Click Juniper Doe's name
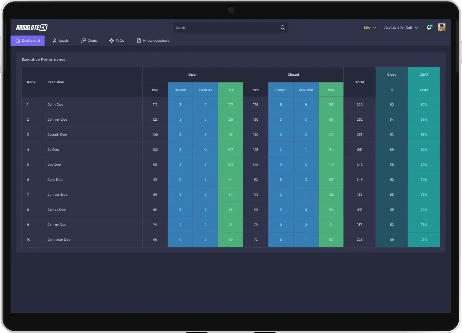 57,195
